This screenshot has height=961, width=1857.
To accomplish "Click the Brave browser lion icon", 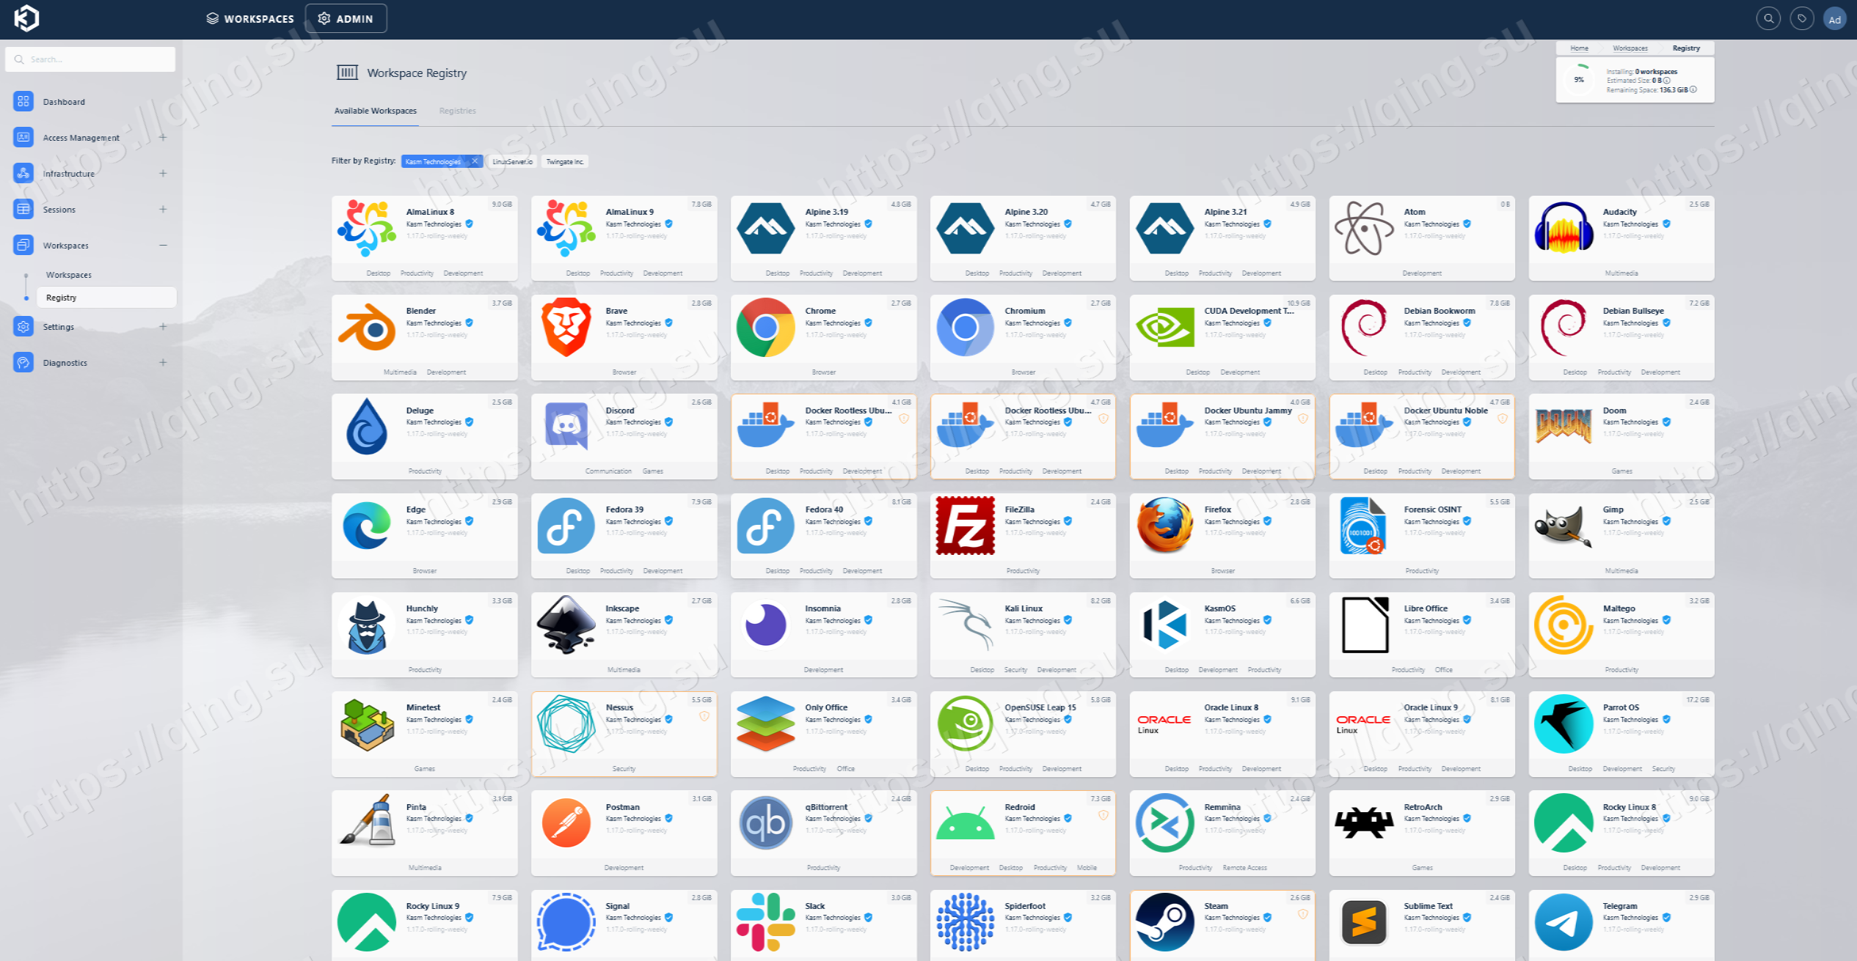I will click(566, 327).
